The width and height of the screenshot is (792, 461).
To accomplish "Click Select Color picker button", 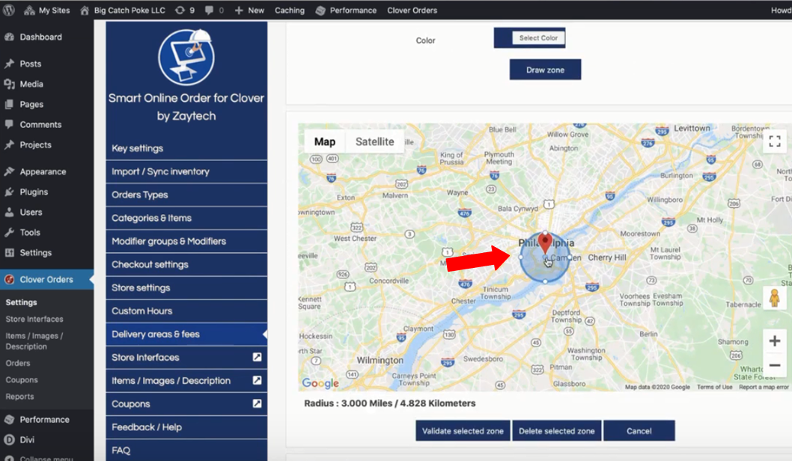I will coord(538,38).
